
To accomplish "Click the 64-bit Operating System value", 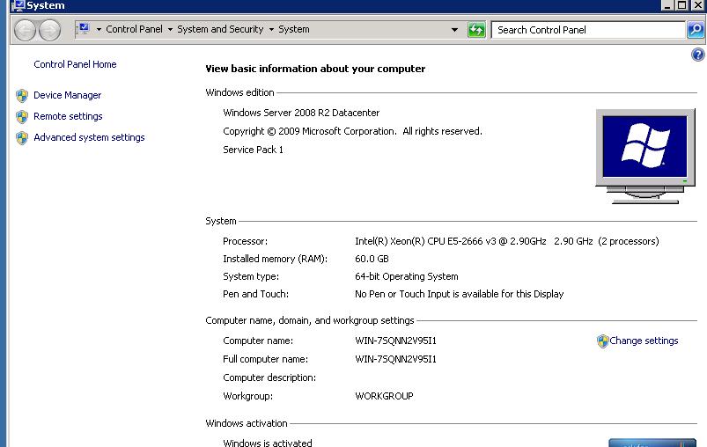I will (x=406, y=276).
